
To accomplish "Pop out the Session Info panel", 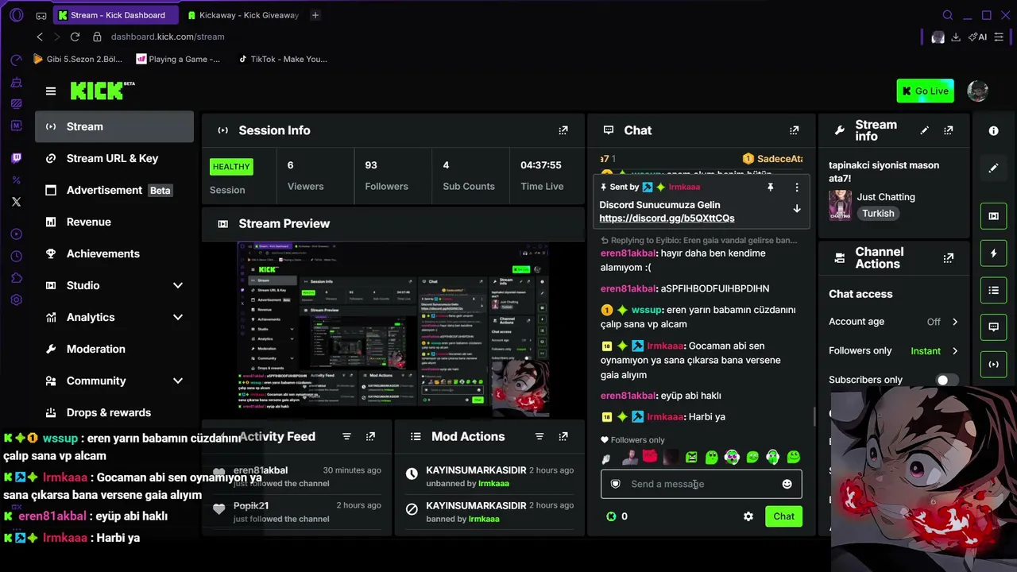I will click(x=563, y=130).
